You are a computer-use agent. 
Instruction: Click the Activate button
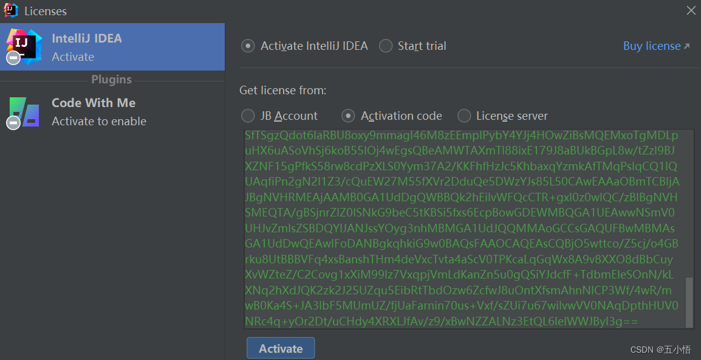coord(281,348)
